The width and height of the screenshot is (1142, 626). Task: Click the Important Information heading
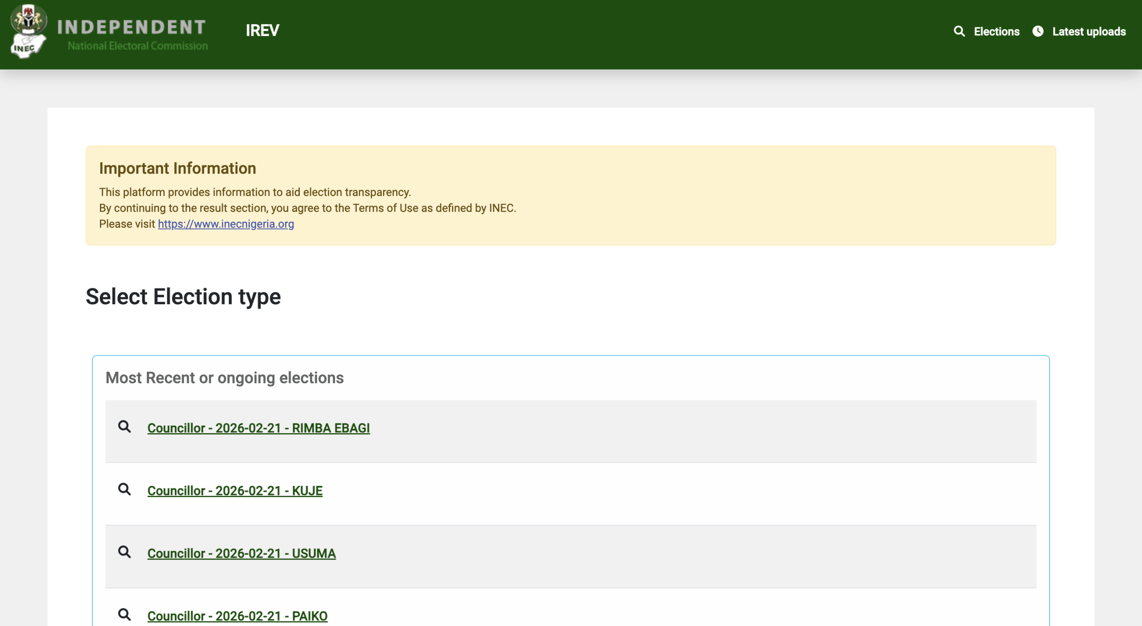point(178,168)
